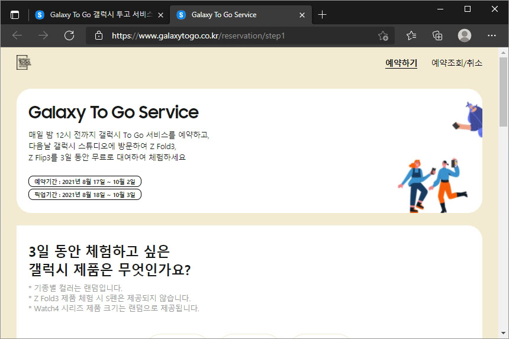
Task: Click the Galaxy To Go Service heading
Action: tap(113, 112)
